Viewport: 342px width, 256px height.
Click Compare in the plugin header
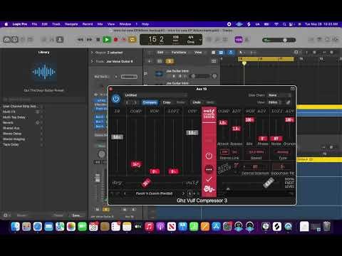(150, 102)
